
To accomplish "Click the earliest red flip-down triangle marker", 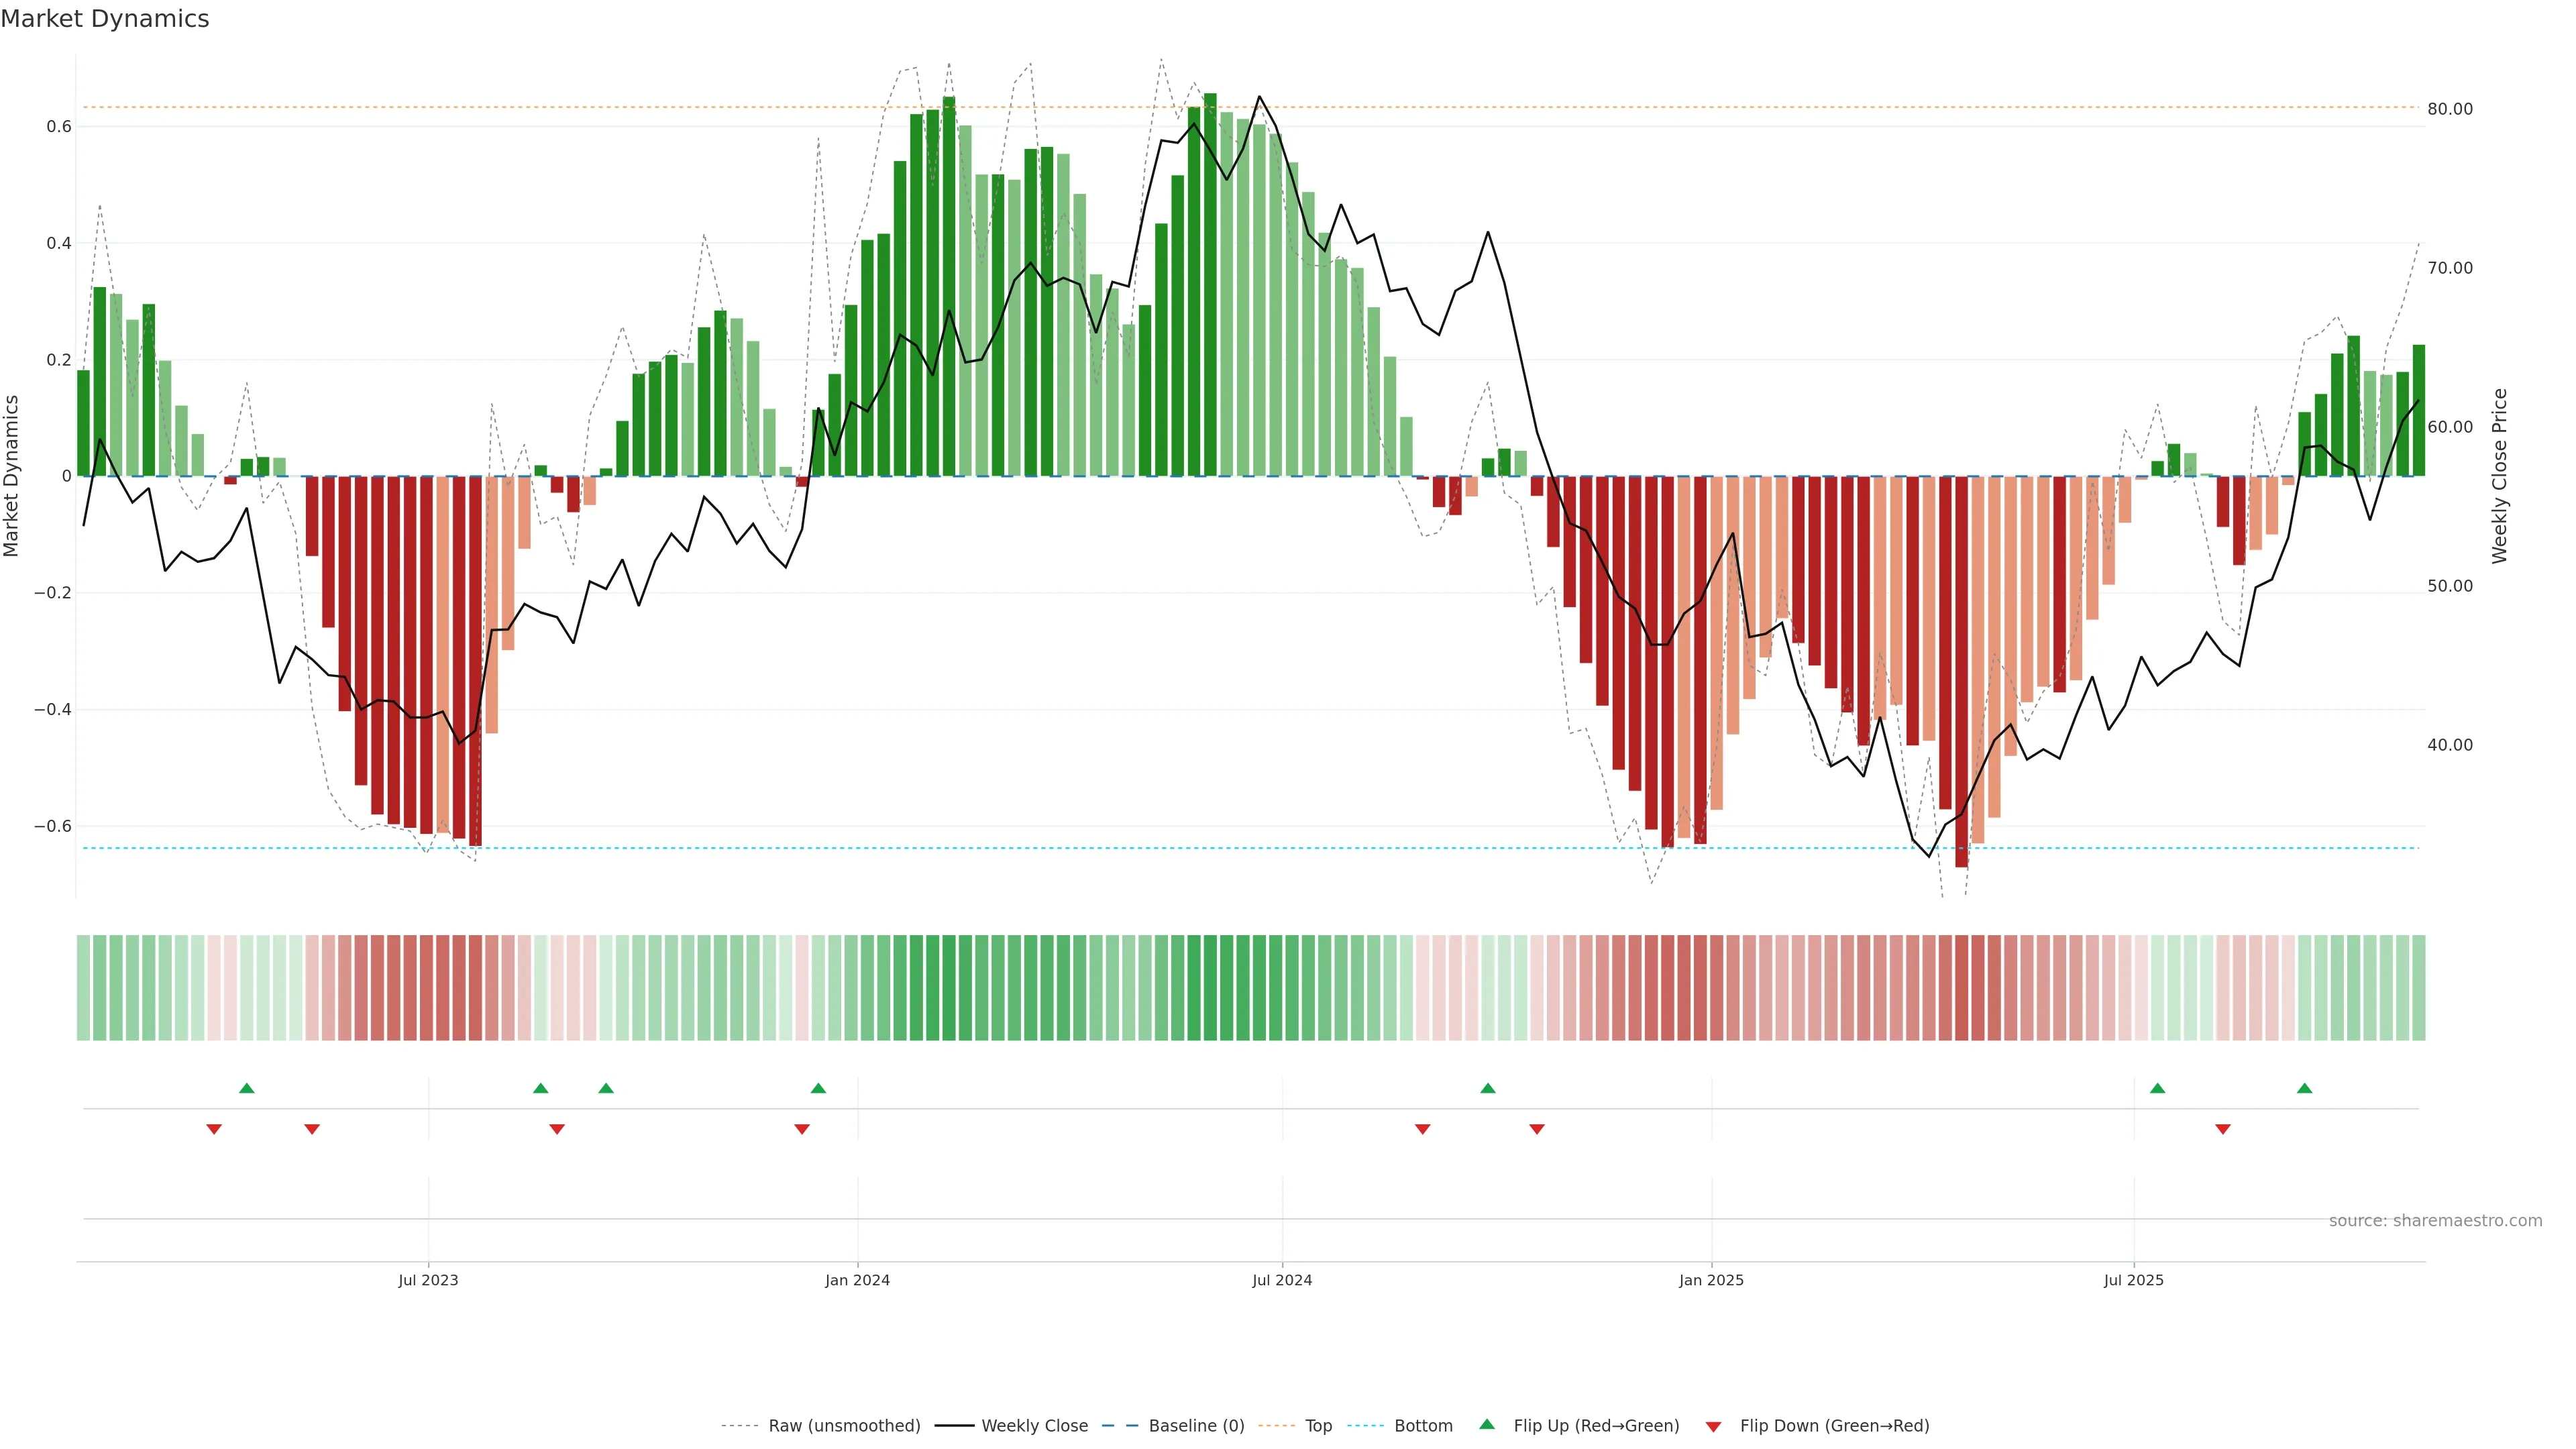I will click(x=214, y=1129).
